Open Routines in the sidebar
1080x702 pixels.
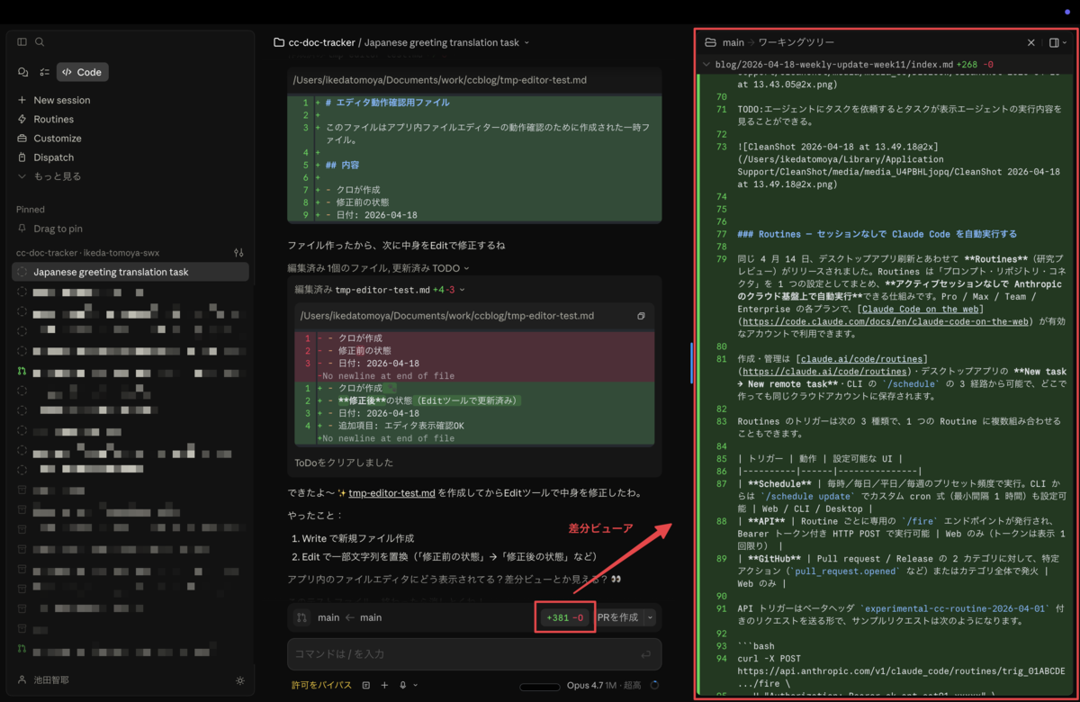[x=54, y=119]
